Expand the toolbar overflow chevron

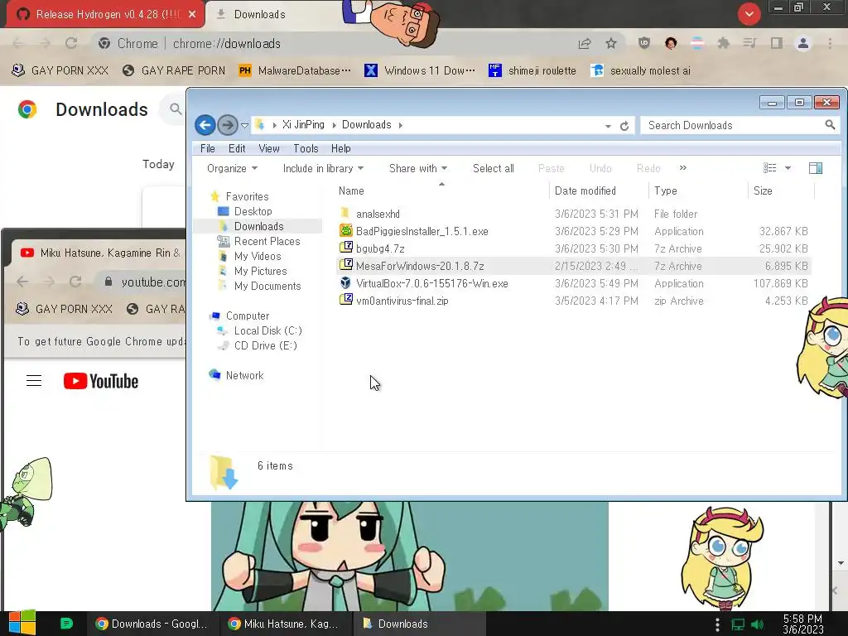click(x=683, y=168)
